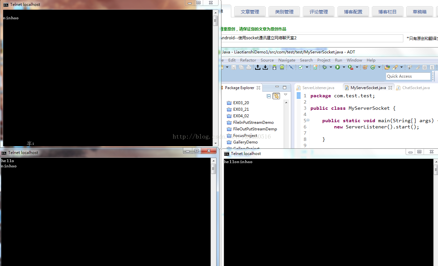Open the 草稿箱 blog tab
The image size is (438, 266).
point(420,12)
